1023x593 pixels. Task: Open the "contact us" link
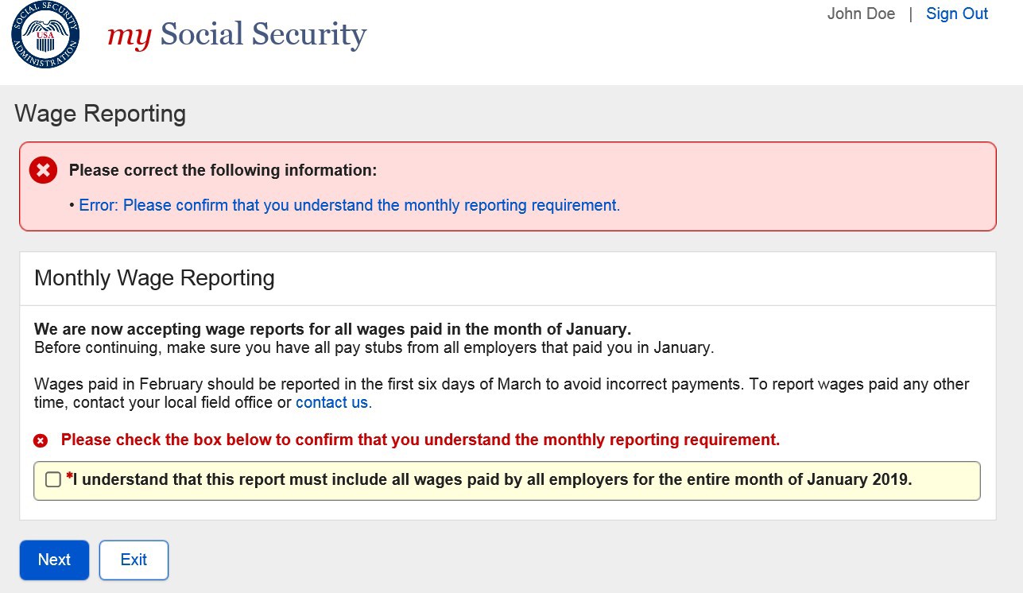pyautogui.click(x=331, y=402)
